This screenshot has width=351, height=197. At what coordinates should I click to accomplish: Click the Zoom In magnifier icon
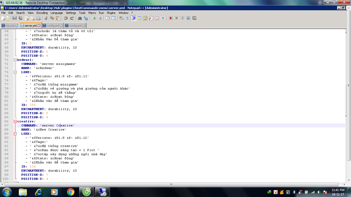94,18
